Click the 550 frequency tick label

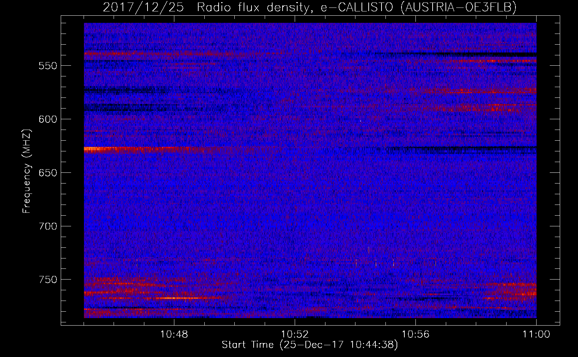point(48,66)
